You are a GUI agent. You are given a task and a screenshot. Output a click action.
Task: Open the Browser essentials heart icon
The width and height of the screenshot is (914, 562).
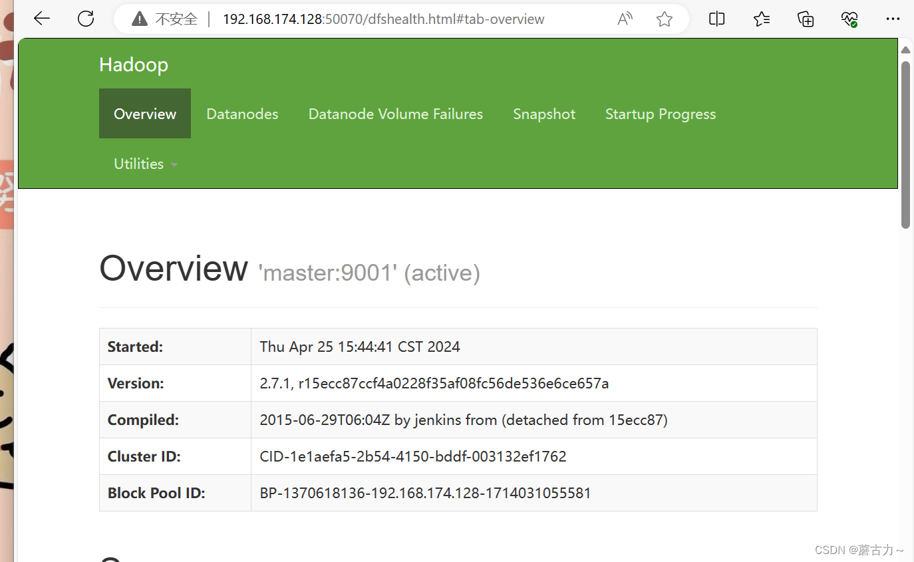coord(849,19)
